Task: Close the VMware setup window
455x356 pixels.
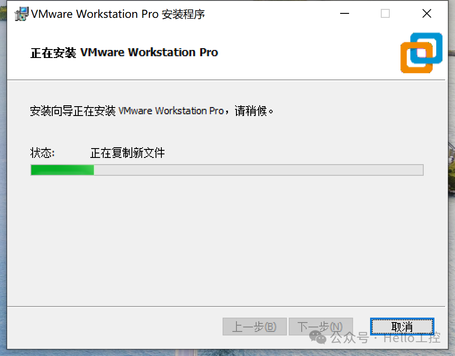Action: click(426, 14)
